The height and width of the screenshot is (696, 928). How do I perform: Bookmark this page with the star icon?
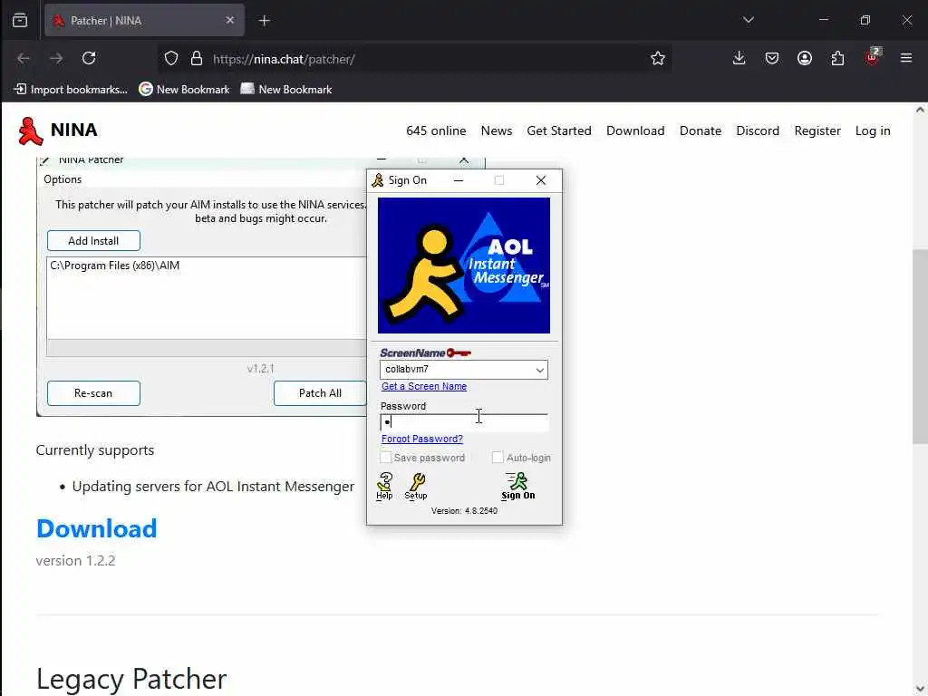coord(658,58)
